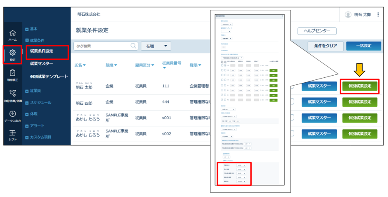This screenshot has height=197, width=388.
Task: Sort by the 氏名 column header
Action: [x=80, y=65]
